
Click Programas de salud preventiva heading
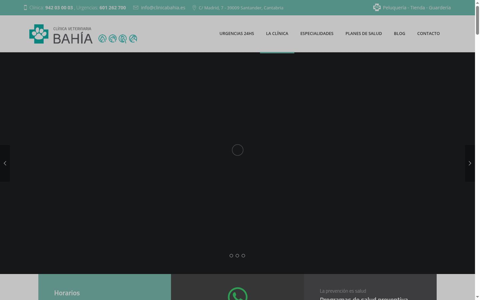click(x=364, y=298)
